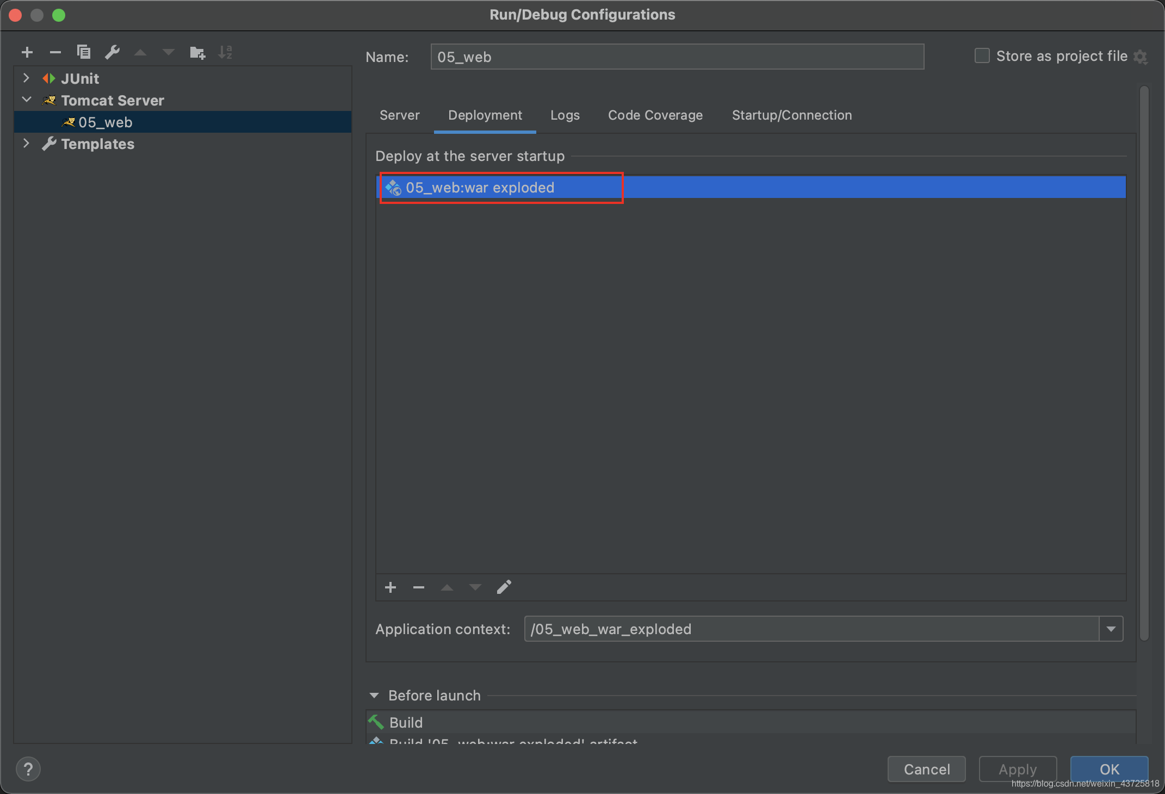Select the 05_web:war exploded artifact
Image resolution: width=1165 pixels, height=794 pixels.
pyautogui.click(x=751, y=188)
